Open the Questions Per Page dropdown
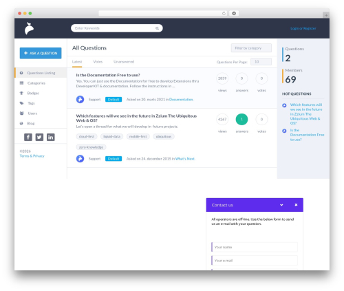 coord(261,62)
